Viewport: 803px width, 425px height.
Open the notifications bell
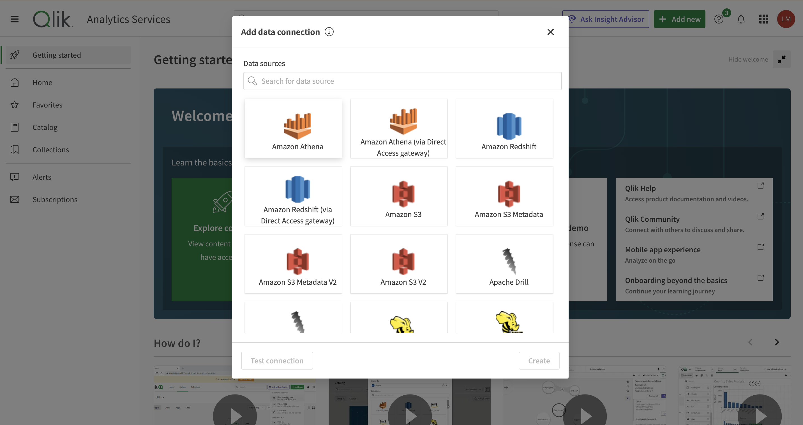pyautogui.click(x=741, y=19)
